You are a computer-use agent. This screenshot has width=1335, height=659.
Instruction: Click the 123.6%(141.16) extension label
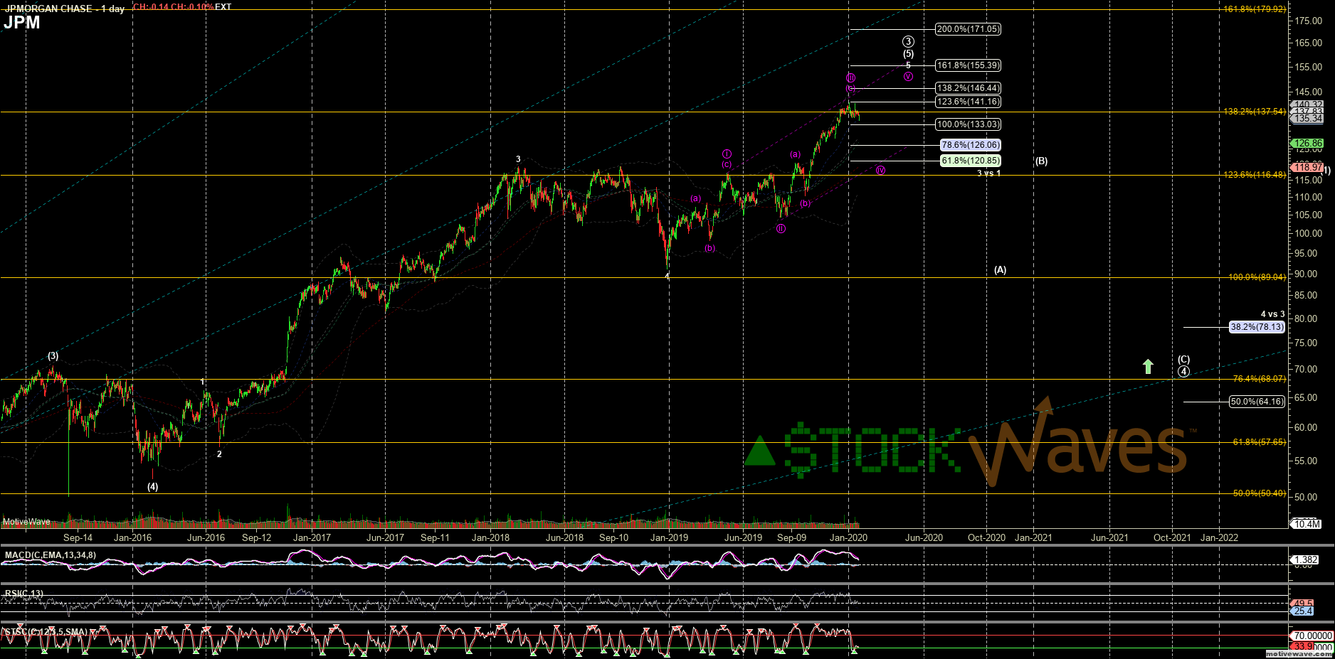(x=968, y=102)
